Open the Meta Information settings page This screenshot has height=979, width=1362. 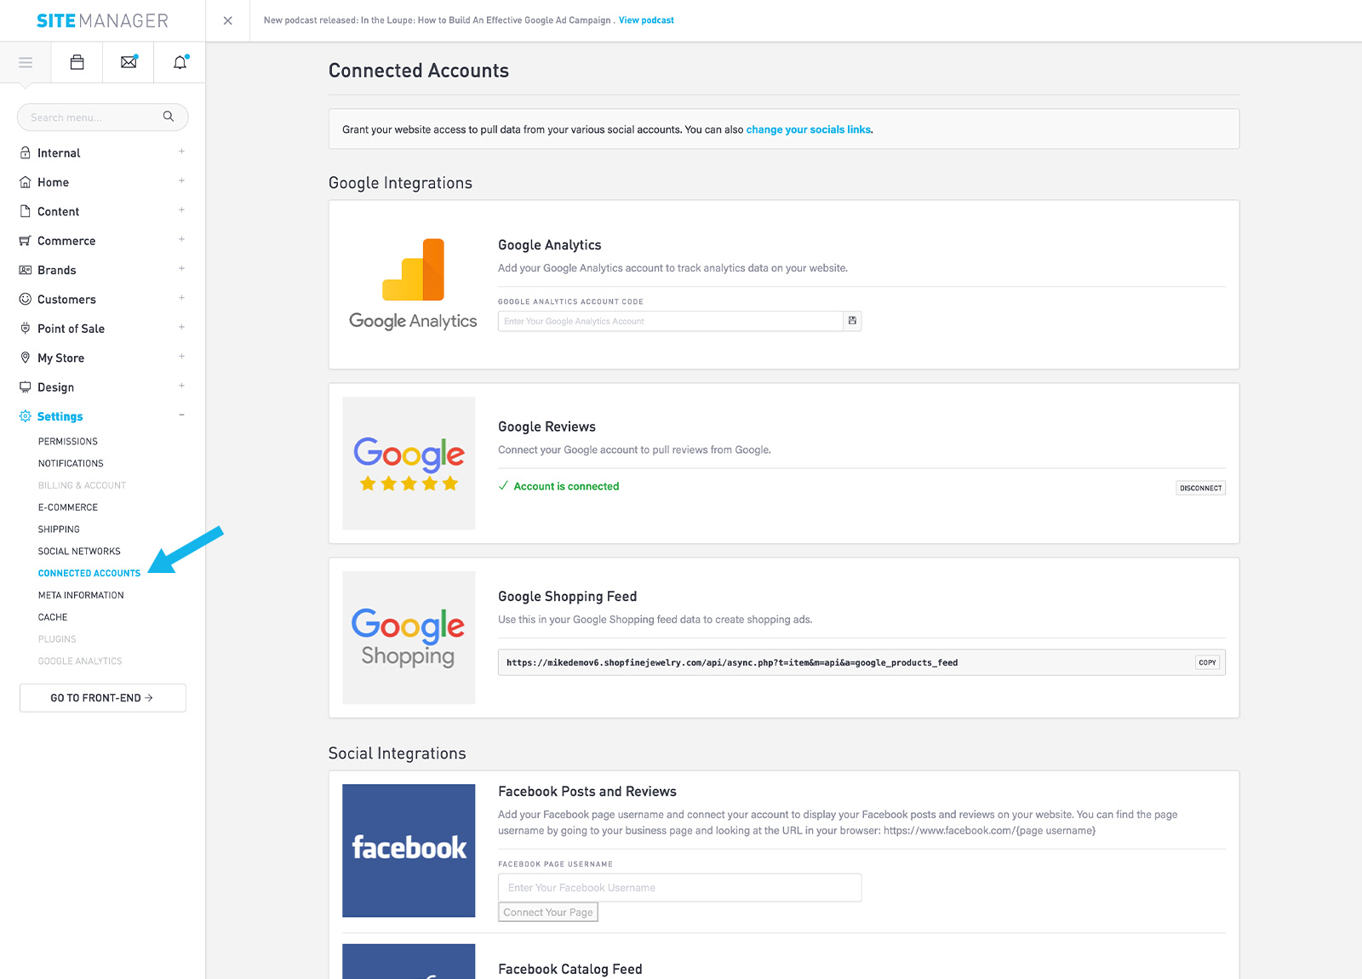81,595
